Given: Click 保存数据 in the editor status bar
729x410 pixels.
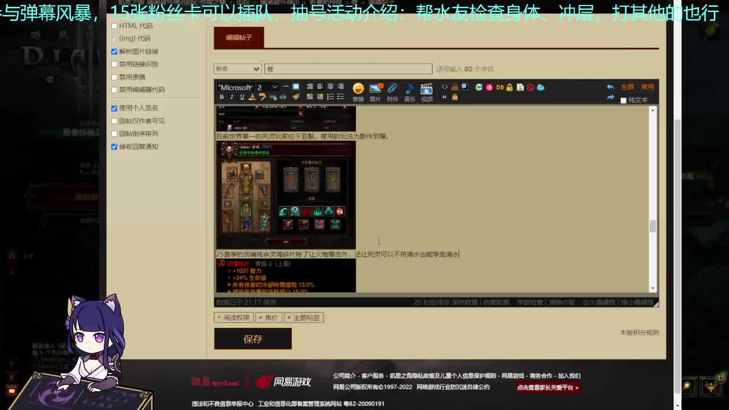Looking at the screenshot, I should 464,302.
